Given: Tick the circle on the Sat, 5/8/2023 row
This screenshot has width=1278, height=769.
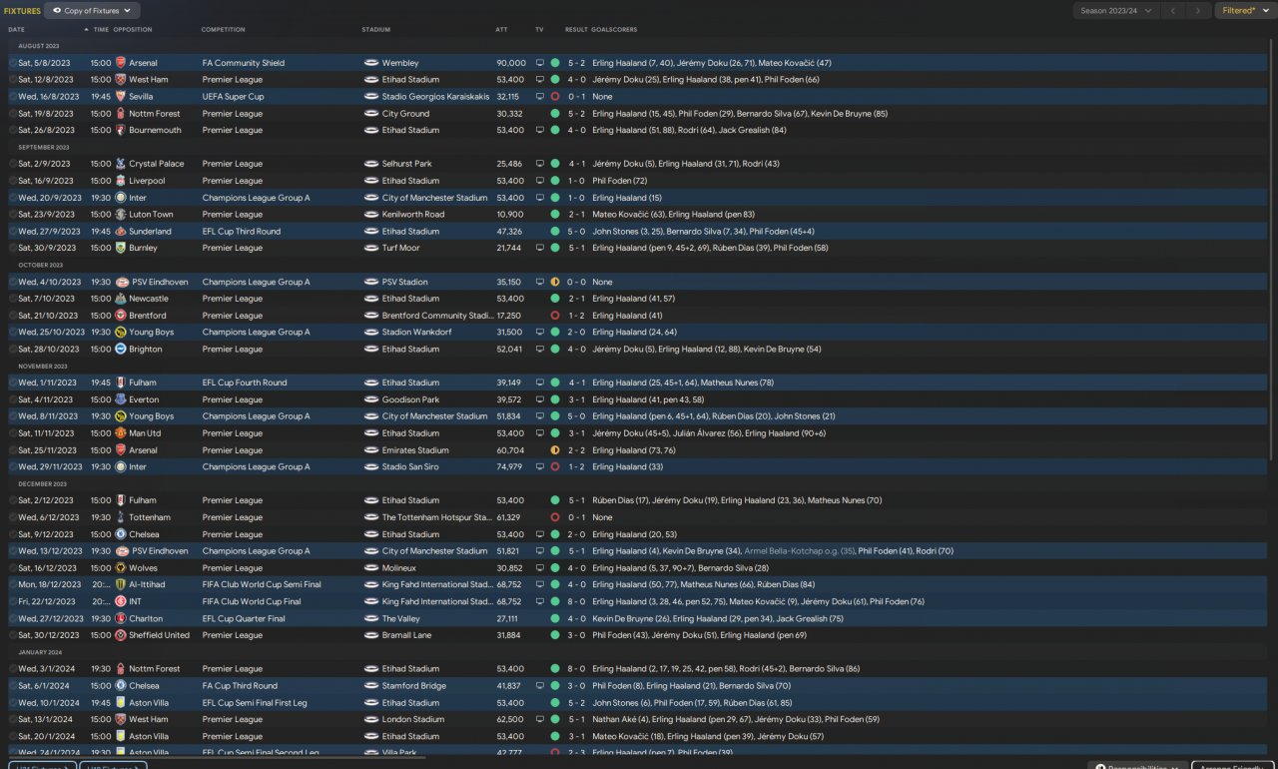Looking at the screenshot, I should click(x=13, y=63).
